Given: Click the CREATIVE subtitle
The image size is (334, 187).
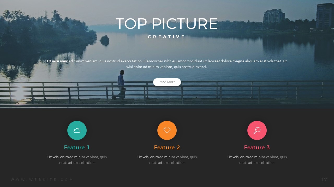Looking at the screenshot, I should tap(166, 37).
